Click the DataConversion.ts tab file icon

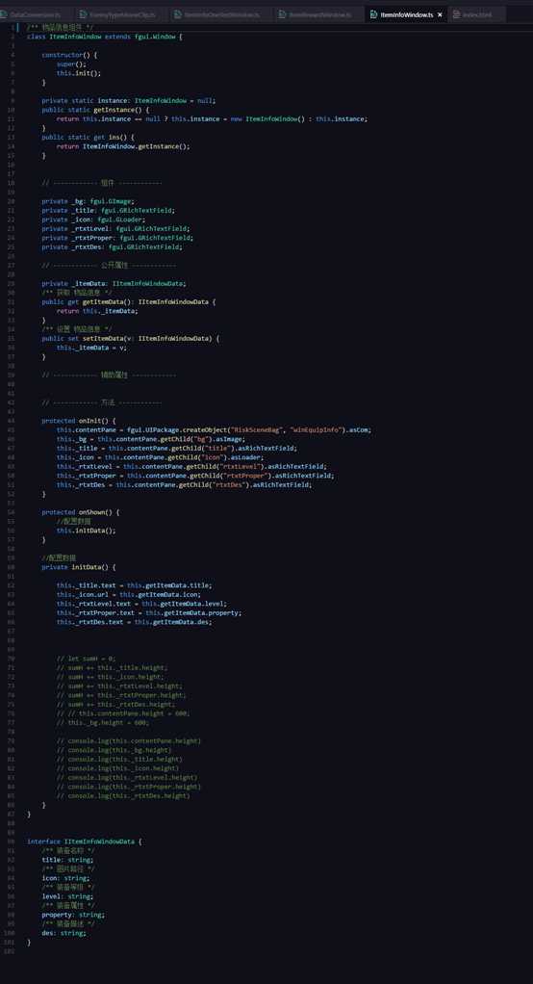coord(4,14)
